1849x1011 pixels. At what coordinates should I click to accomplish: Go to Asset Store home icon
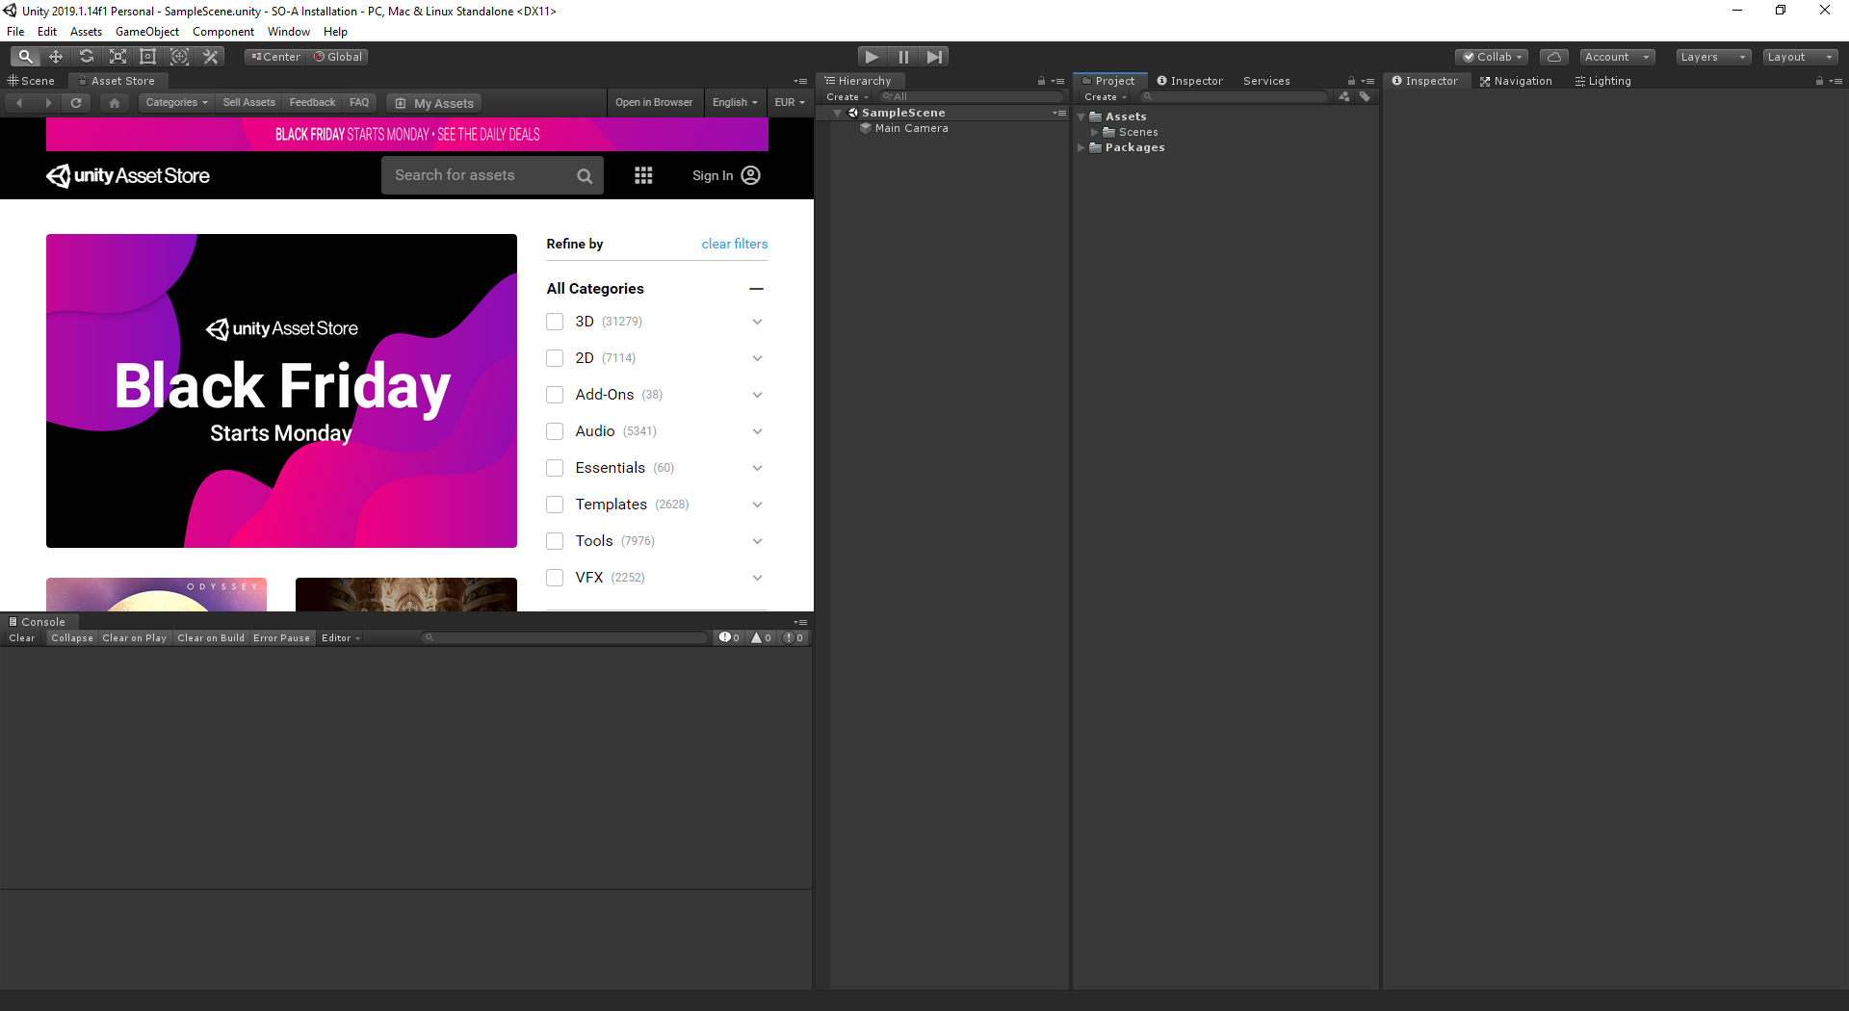tap(115, 102)
